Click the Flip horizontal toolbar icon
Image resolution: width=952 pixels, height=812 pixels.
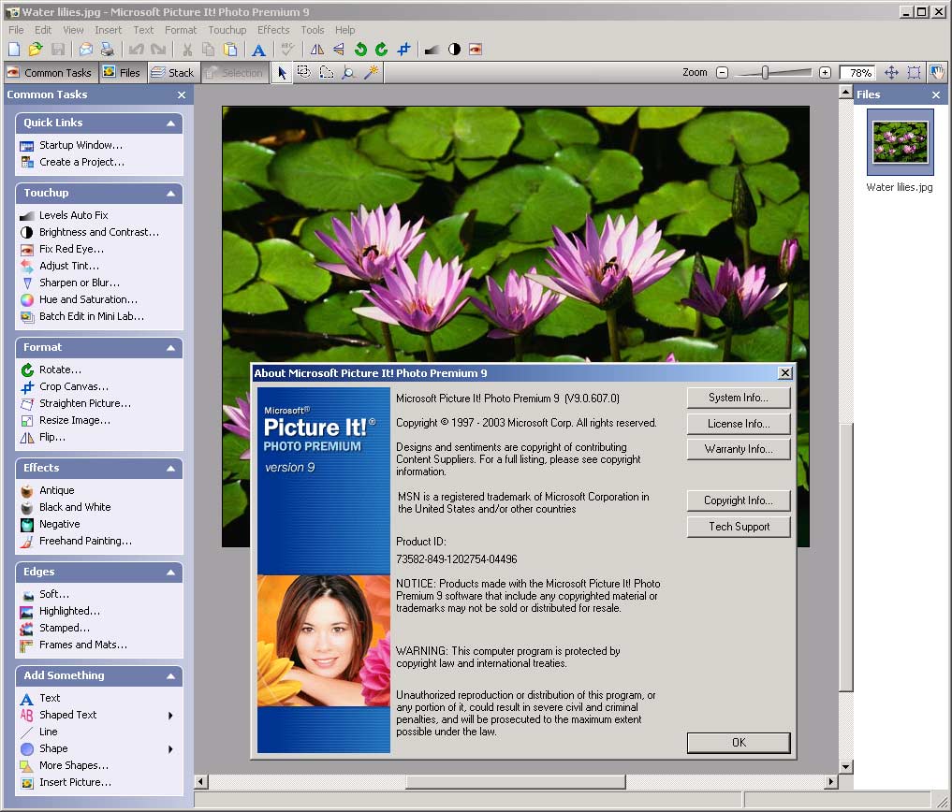pos(317,50)
